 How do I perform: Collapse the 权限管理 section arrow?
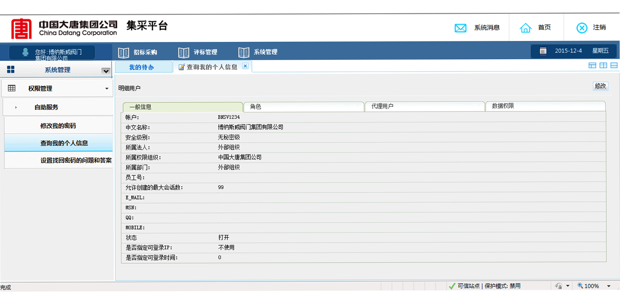pos(107,89)
